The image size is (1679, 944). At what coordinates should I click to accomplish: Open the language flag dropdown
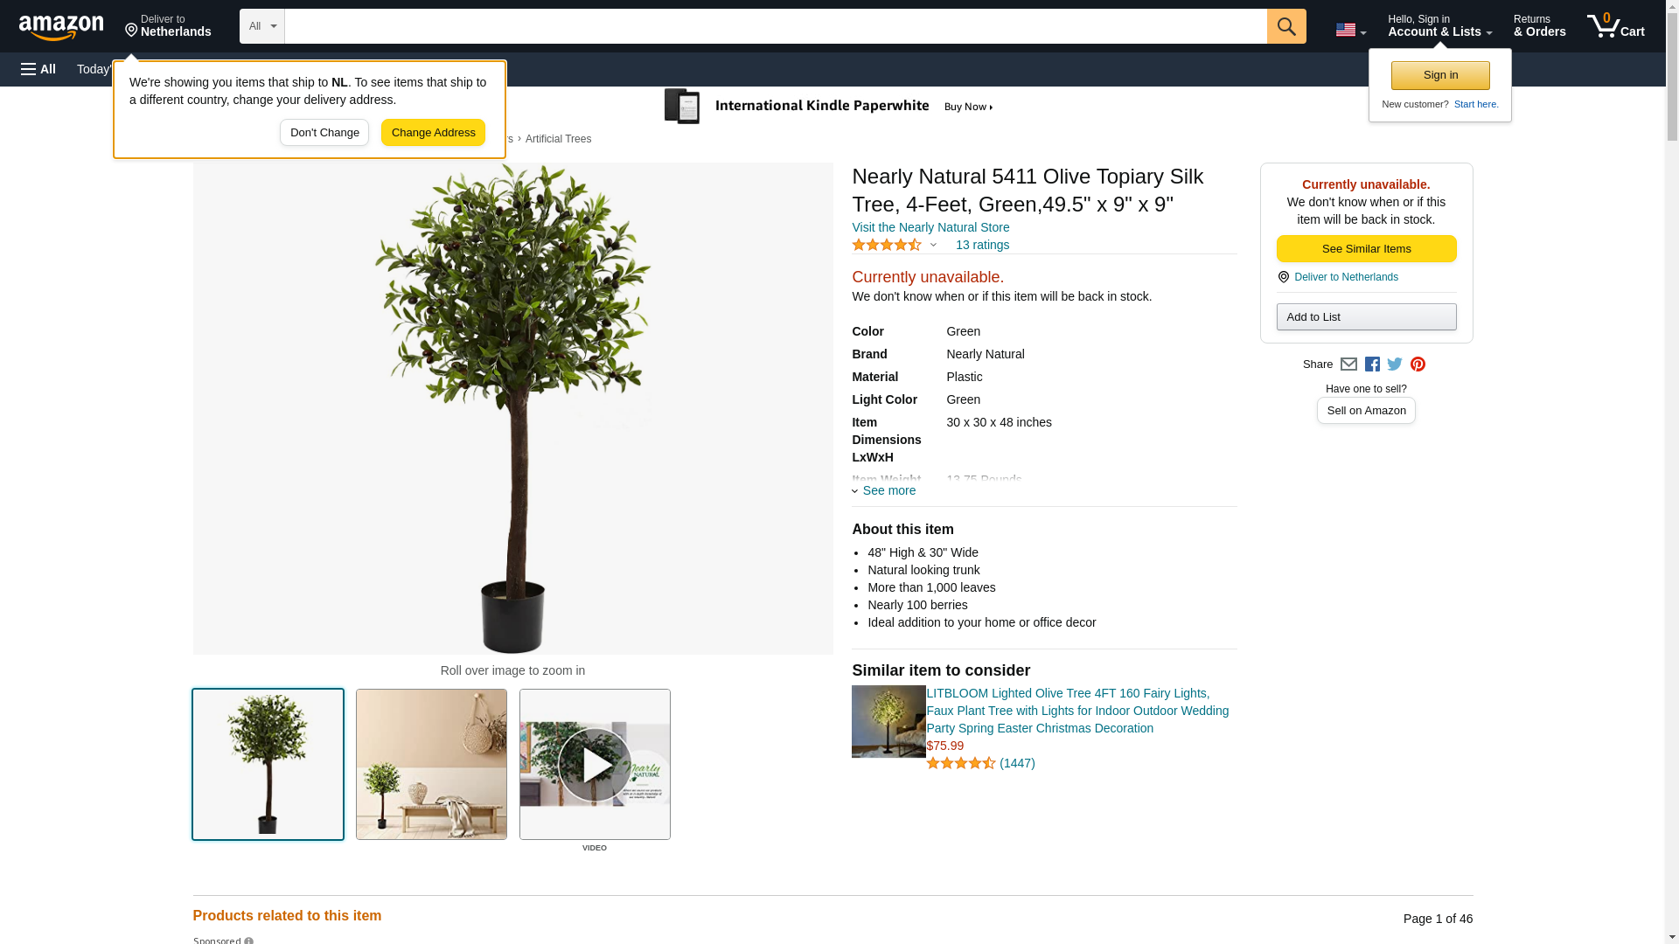click(x=1350, y=30)
